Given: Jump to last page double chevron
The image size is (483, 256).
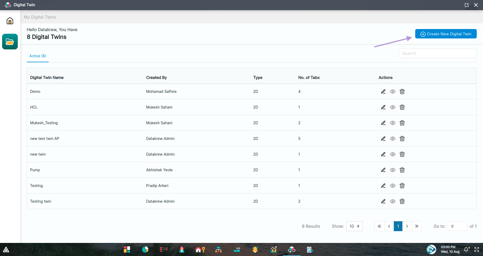Looking at the screenshot, I should (417, 226).
